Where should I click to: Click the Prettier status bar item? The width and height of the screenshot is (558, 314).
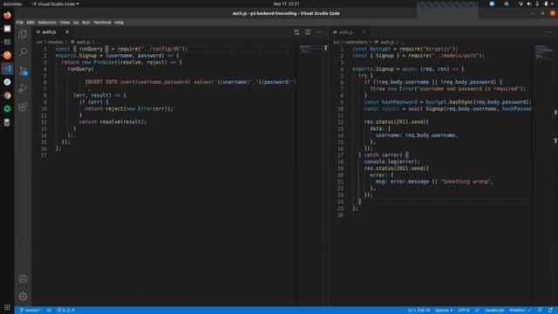point(521,311)
